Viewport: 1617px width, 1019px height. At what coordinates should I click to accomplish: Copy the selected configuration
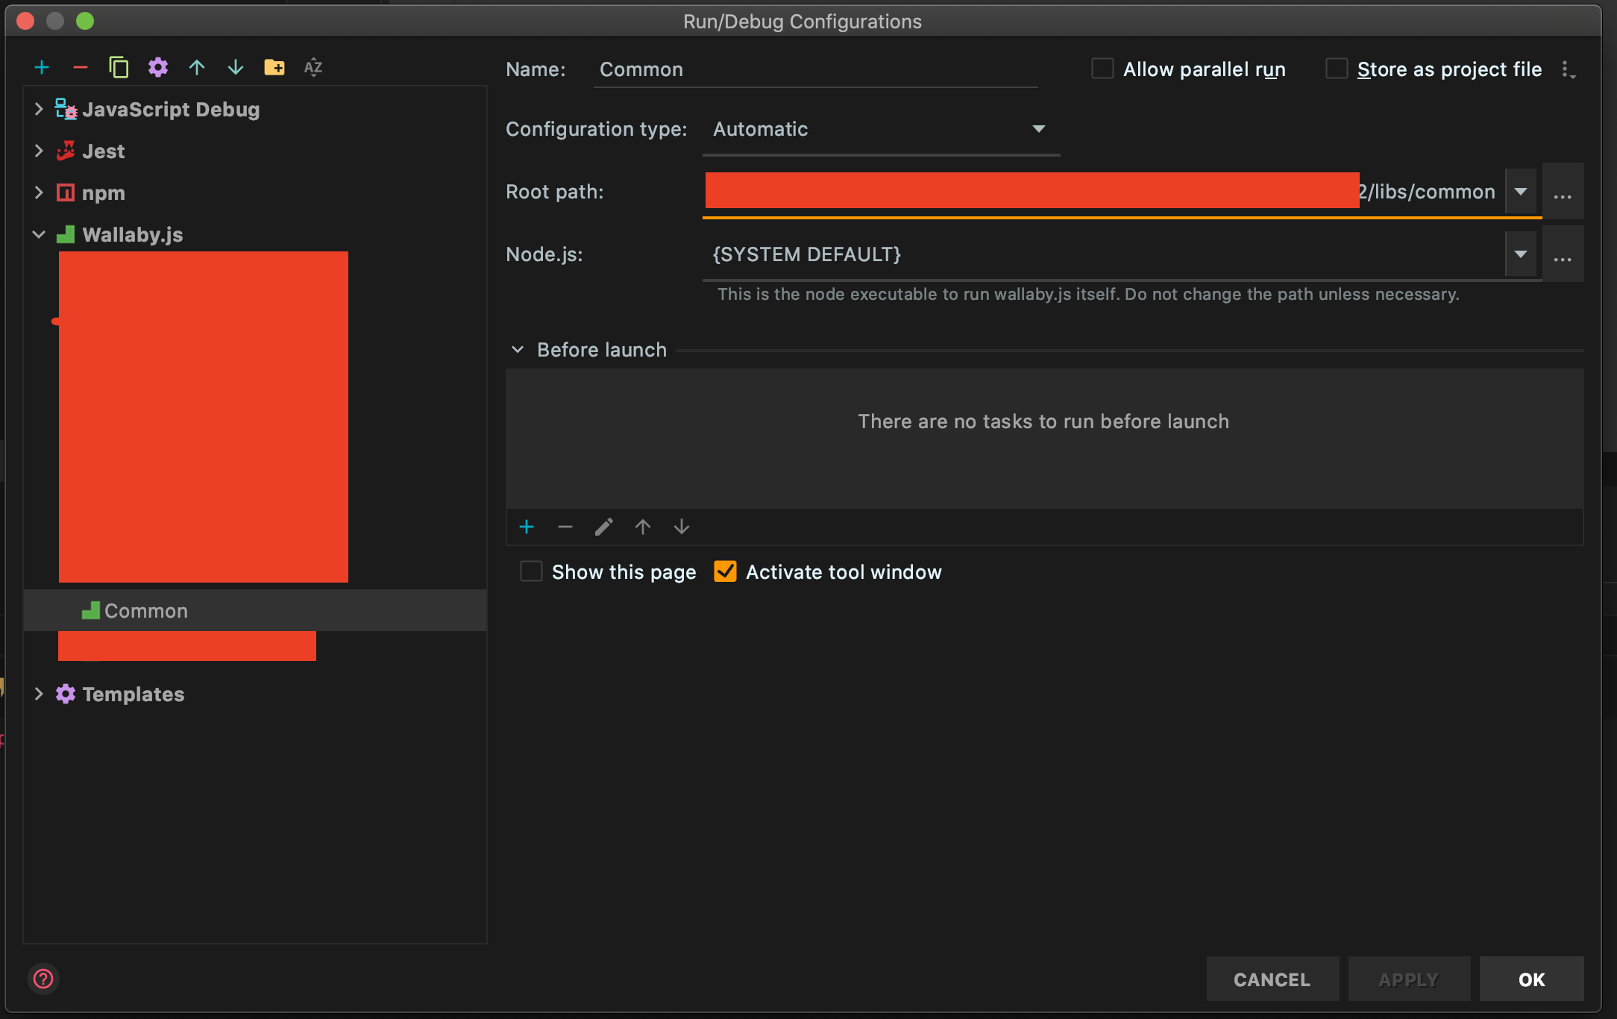pyautogui.click(x=119, y=68)
